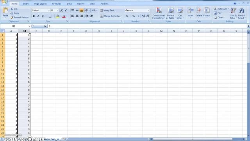The width and height of the screenshot is (250, 141).
Task: Middle-align the cell contents
Action: [77, 11]
